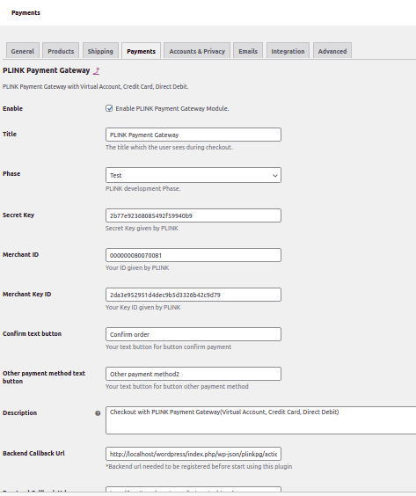
Task: Click the gateway description line under heading
Action: (x=96, y=86)
